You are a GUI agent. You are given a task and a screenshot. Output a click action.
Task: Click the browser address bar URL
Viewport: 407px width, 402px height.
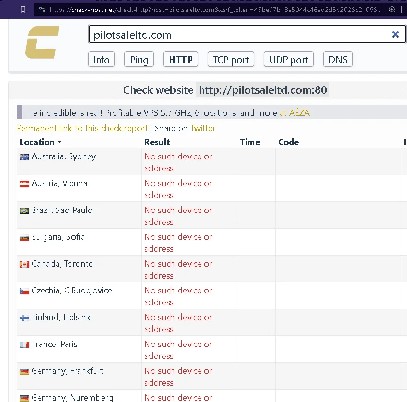point(215,10)
